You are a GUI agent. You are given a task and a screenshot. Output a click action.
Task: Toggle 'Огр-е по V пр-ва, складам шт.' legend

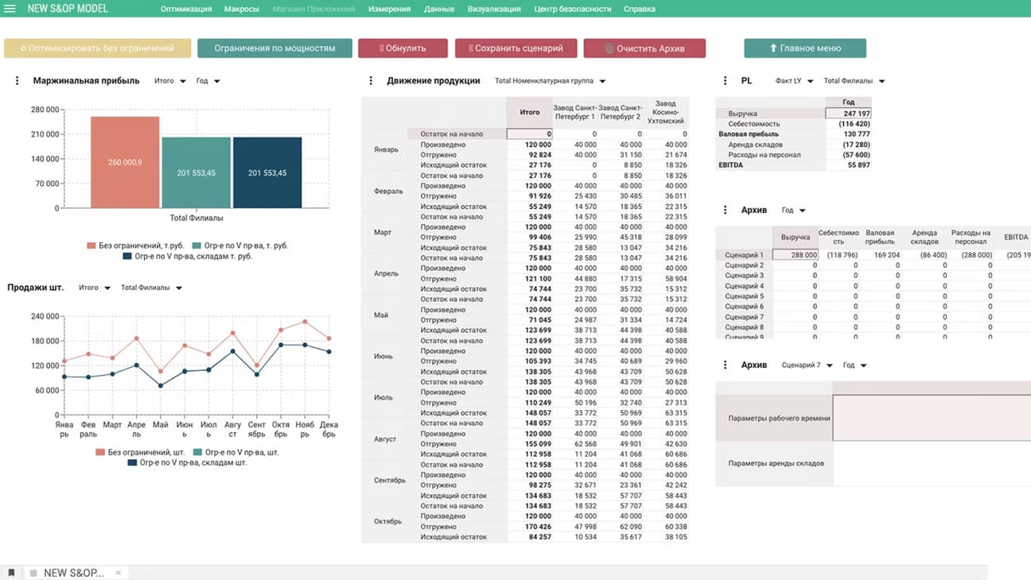pyautogui.click(x=188, y=462)
